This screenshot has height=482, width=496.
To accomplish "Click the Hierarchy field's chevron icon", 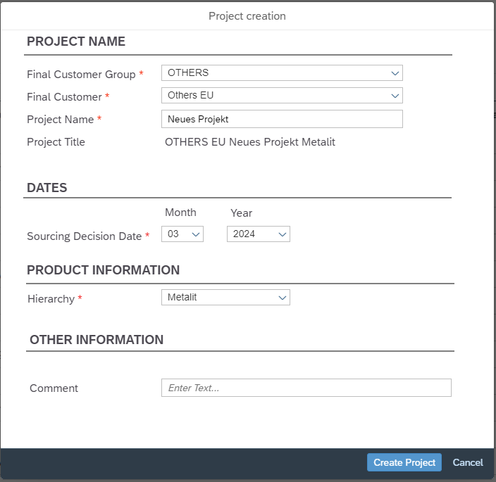I will tap(282, 298).
